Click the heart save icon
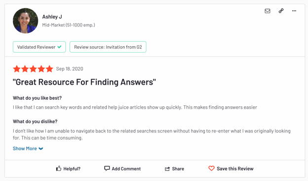308x181 pixels. click(x=211, y=168)
